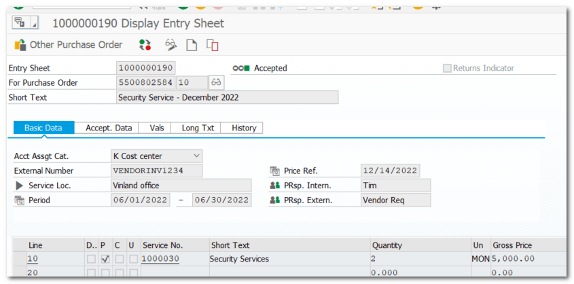Toggle the checked P checkbox on line 10
This screenshot has width=574, height=284.
point(104,259)
